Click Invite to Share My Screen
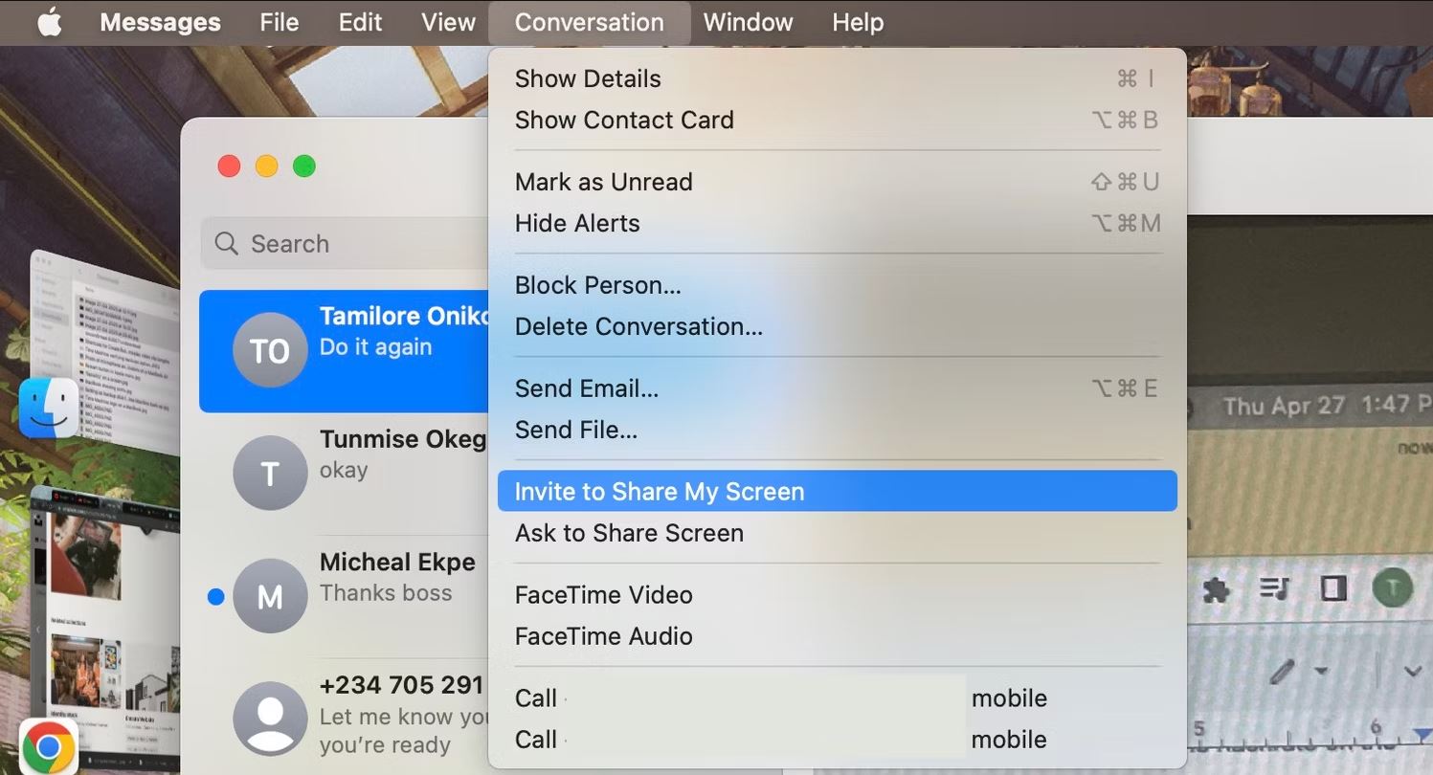The height and width of the screenshot is (775, 1433). tap(838, 491)
